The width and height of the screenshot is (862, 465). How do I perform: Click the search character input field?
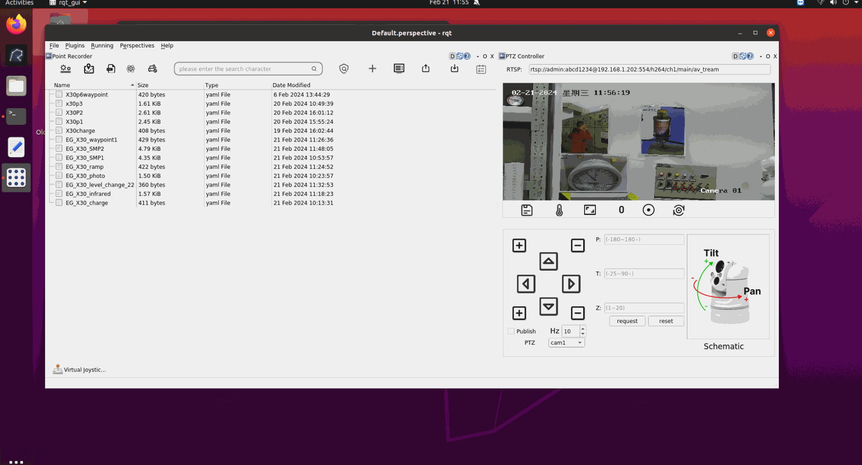(244, 69)
